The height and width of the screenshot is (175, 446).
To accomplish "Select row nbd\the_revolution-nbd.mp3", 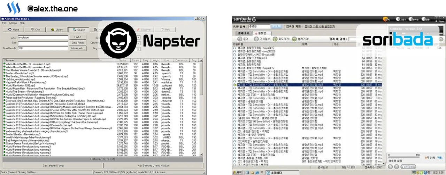I will [101, 79].
